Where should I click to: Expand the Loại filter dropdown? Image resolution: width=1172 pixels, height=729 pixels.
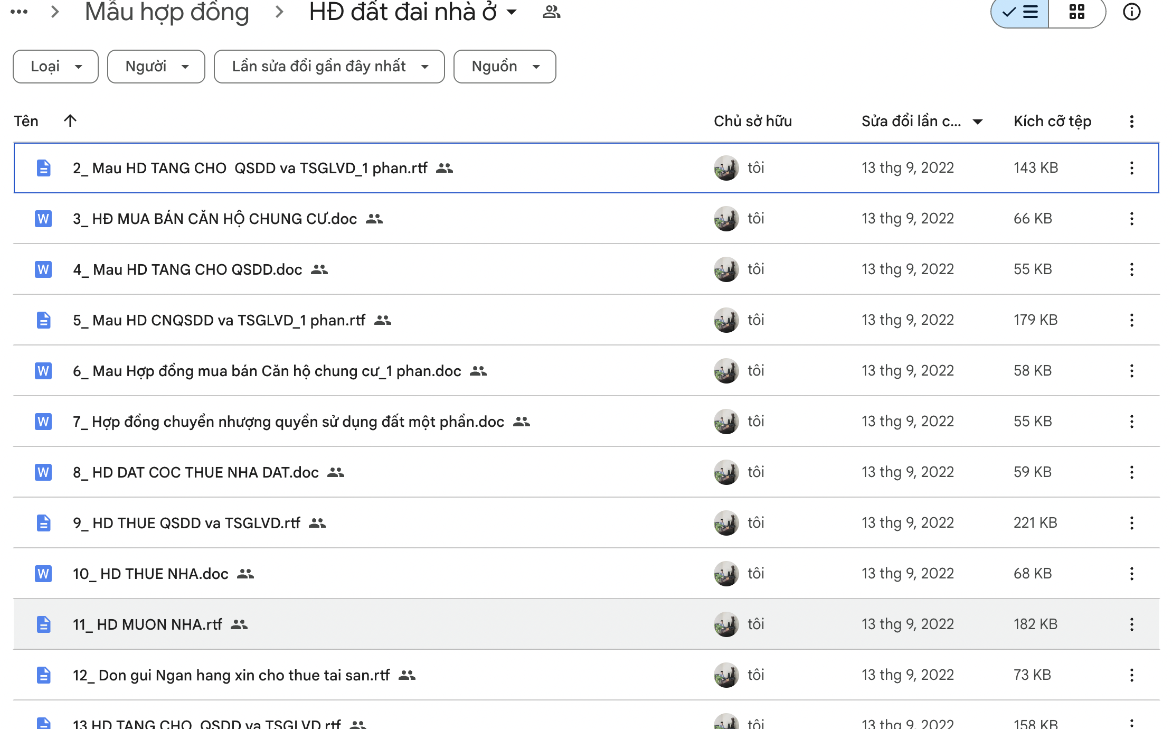[55, 67]
